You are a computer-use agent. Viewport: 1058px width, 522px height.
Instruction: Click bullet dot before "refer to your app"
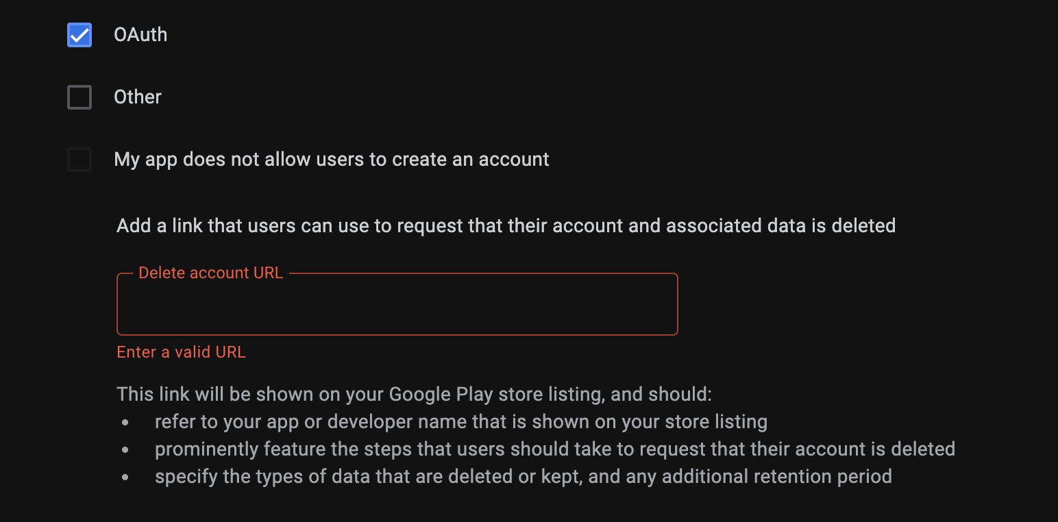(x=125, y=423)
